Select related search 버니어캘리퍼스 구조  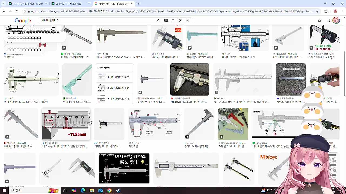click(114, 77)
